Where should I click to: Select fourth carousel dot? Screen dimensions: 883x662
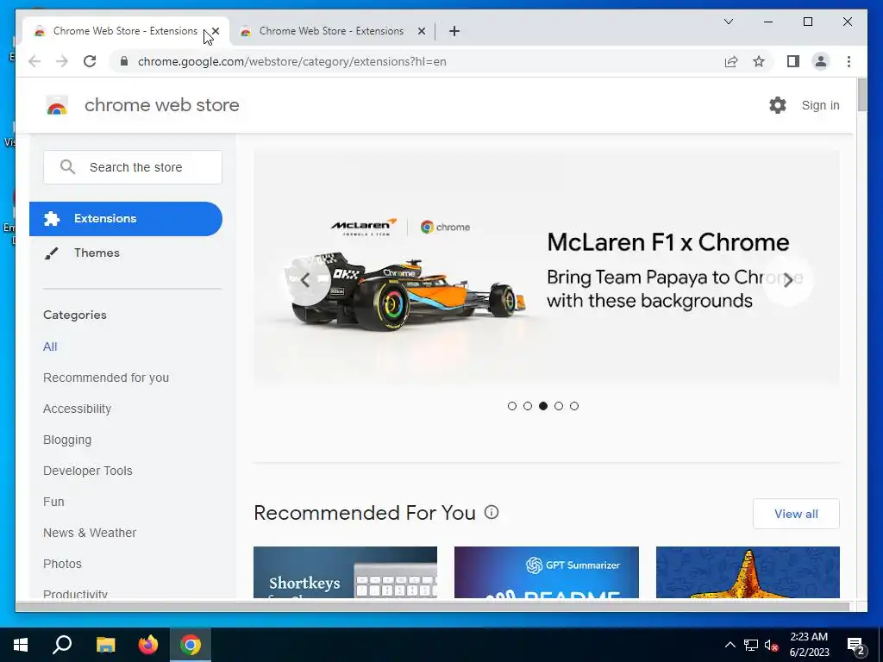(559, 406)
